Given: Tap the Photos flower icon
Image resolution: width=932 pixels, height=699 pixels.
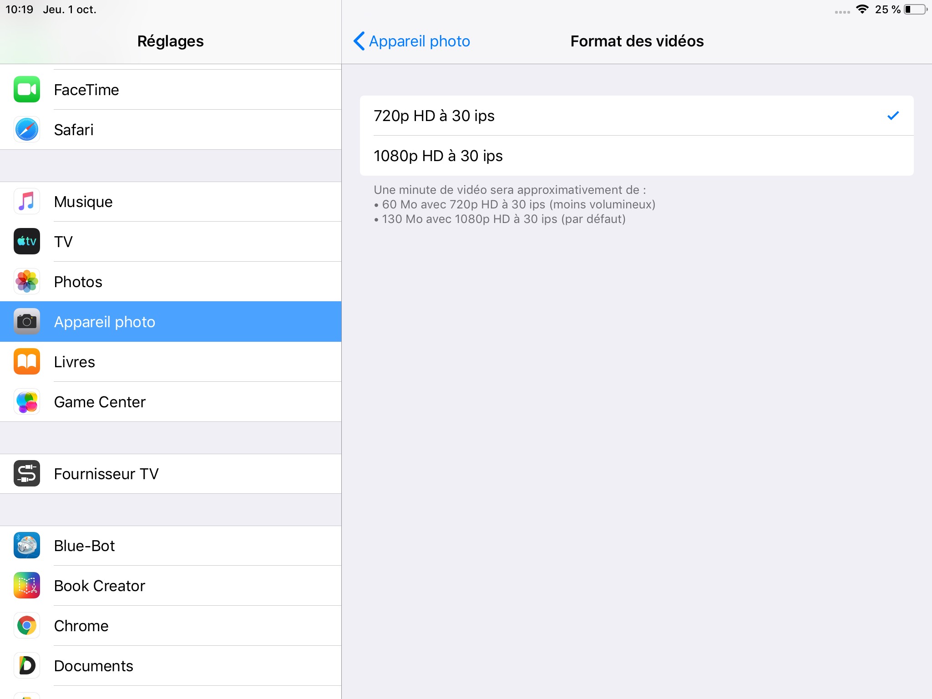Looking at the screenshot, I should coord(27,282).
